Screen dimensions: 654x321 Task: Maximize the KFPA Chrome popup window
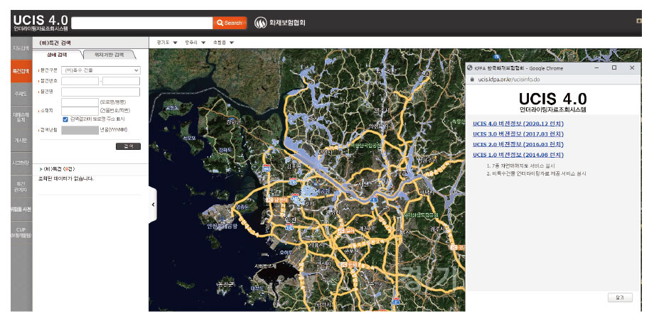click(614, 67)
